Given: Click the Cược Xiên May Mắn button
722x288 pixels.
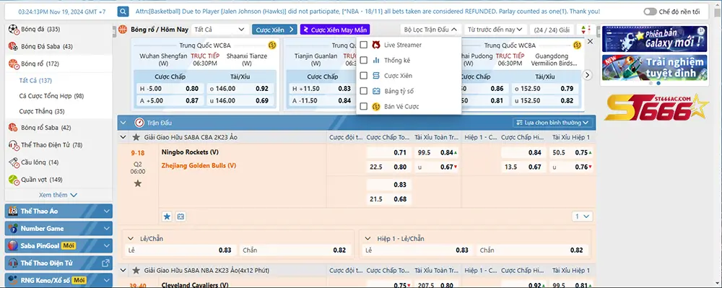Looking at the screenshot, I should [335, 30].
